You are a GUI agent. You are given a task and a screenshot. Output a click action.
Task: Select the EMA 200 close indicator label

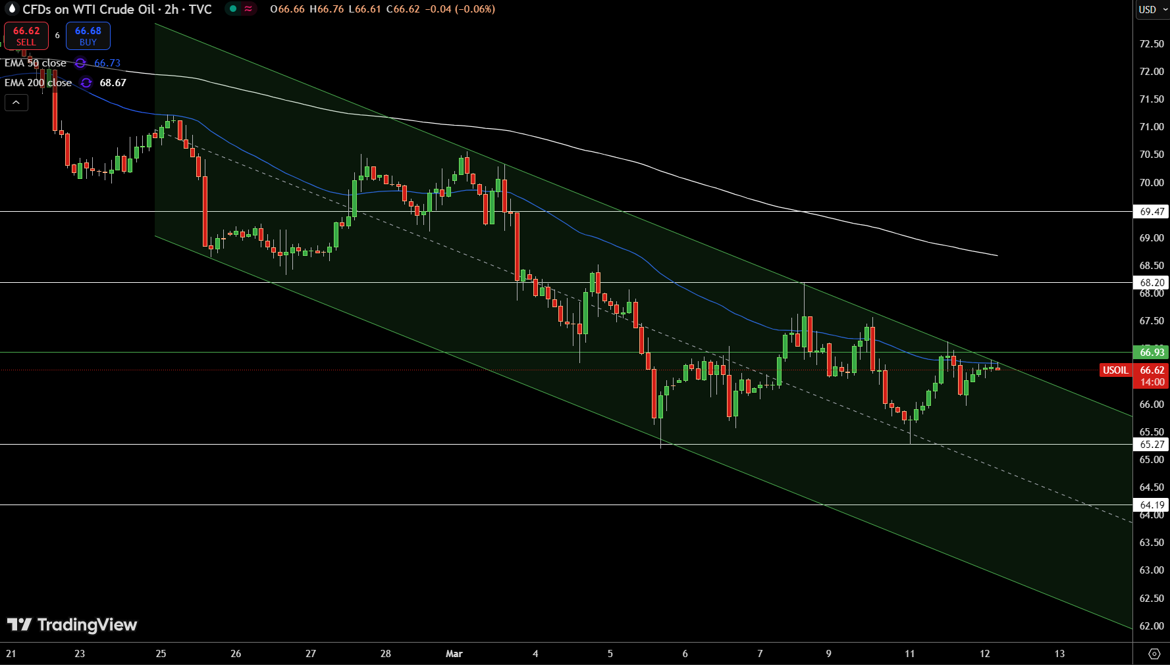tap(38, 83)
